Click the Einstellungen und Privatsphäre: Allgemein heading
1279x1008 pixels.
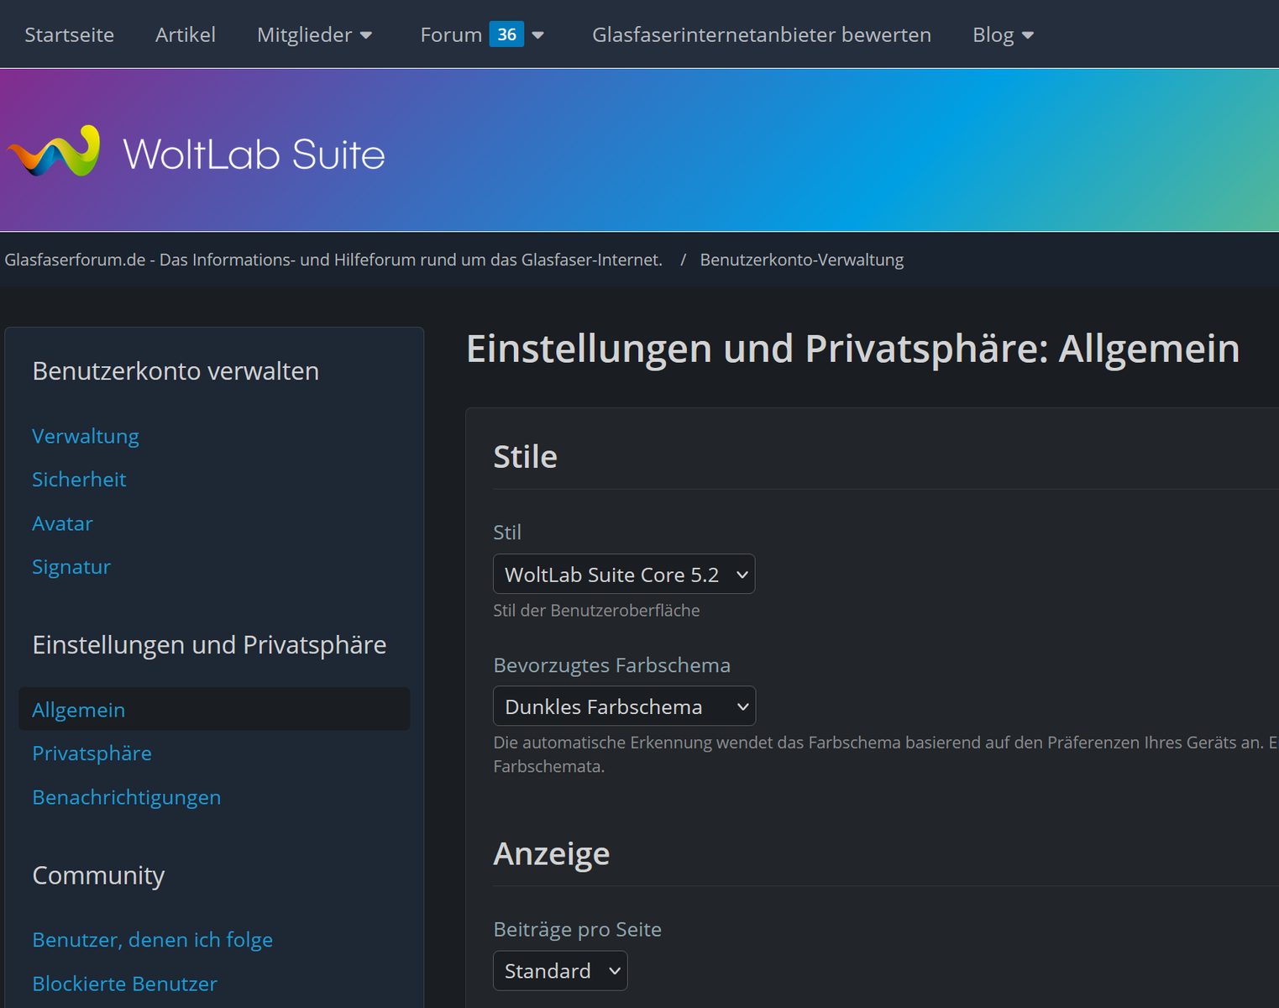pyautogui.click(x=852, y=349)
